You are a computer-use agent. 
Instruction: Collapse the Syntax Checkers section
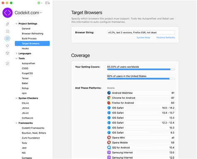16,98
